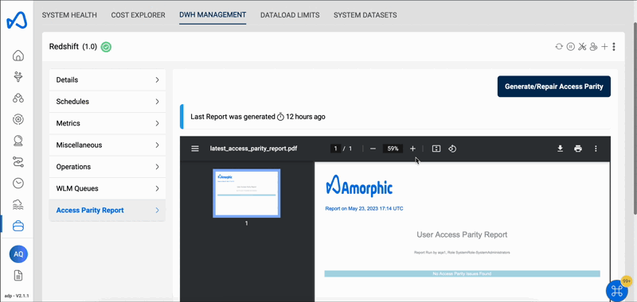637x302 pixels.
Task: Open the funnel ingestion icon in the sidebar
Action: click(x=18, y=76)
